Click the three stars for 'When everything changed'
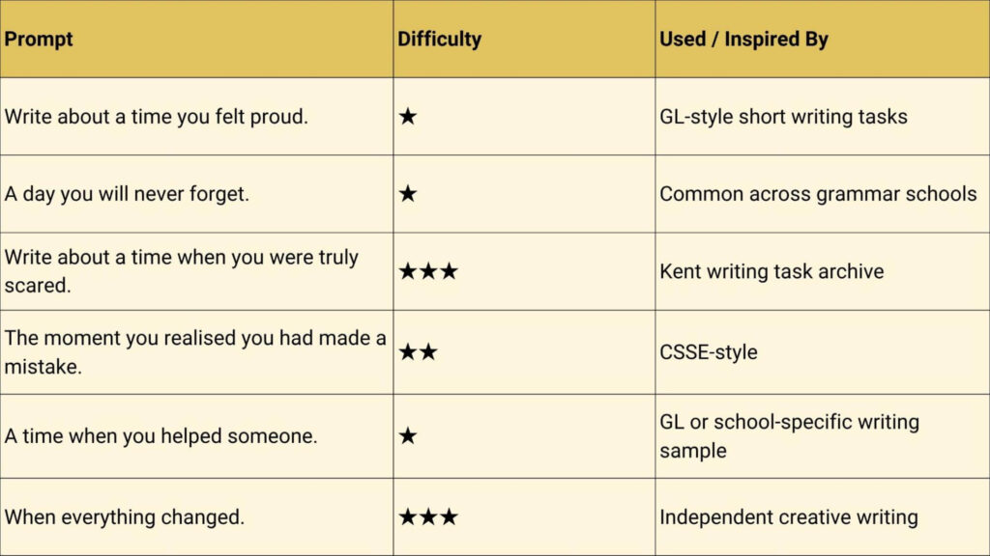Screen dimensions: 990x556 click(x=427, y=517)
